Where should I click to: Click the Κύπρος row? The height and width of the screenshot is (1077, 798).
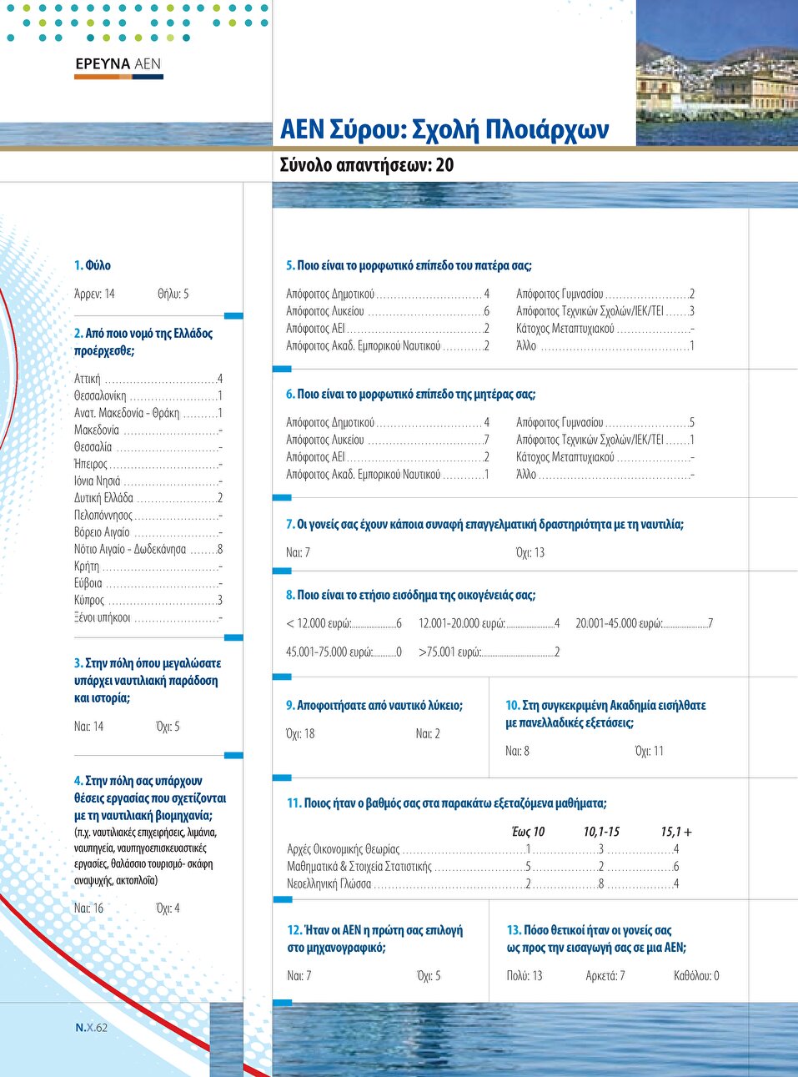[x=148, y=601]
